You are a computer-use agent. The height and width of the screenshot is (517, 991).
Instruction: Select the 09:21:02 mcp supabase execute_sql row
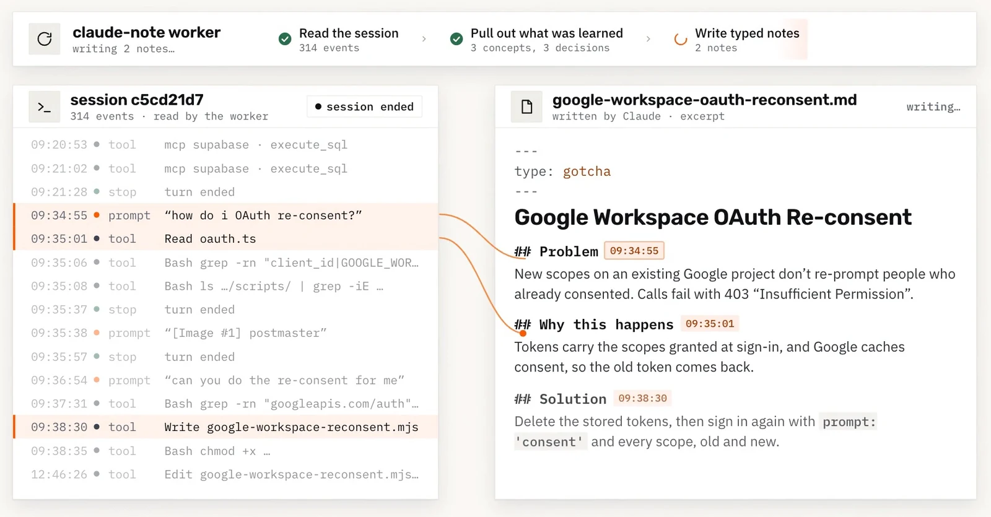(225, 168)
